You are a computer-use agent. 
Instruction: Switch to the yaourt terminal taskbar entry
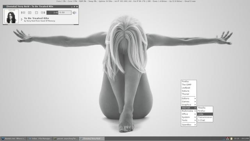66,139
